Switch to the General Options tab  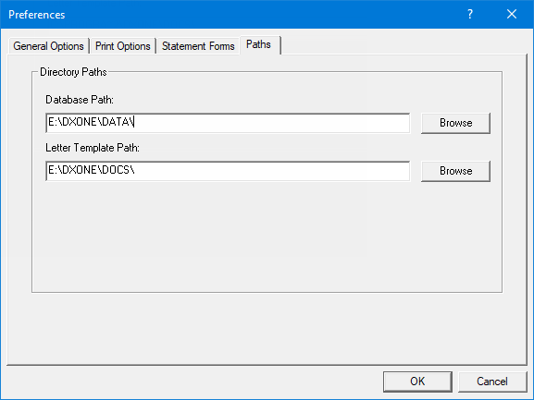[48, 46]
